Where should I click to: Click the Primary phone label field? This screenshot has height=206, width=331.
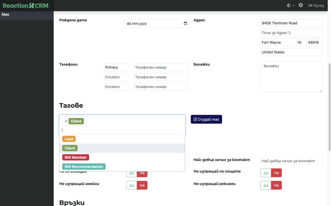pyautogui.click(x=116, y=67)
